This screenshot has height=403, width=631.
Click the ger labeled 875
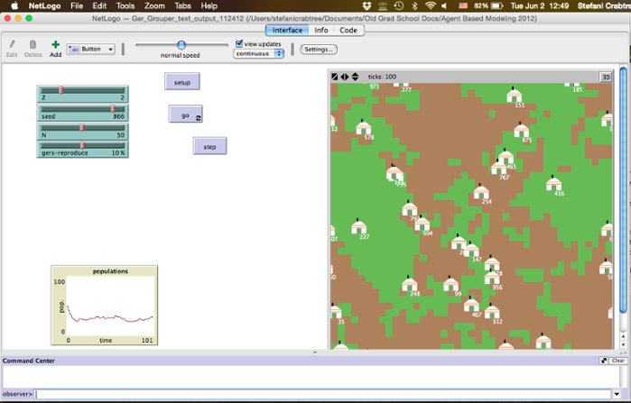(x=522, y=131)
